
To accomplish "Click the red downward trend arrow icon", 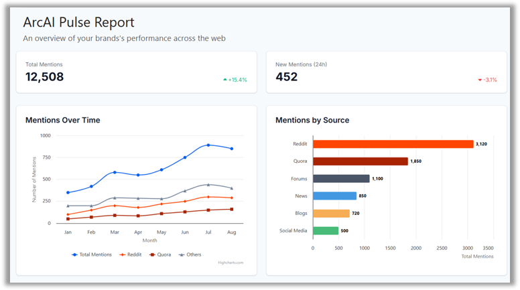I will coord(480,80).
